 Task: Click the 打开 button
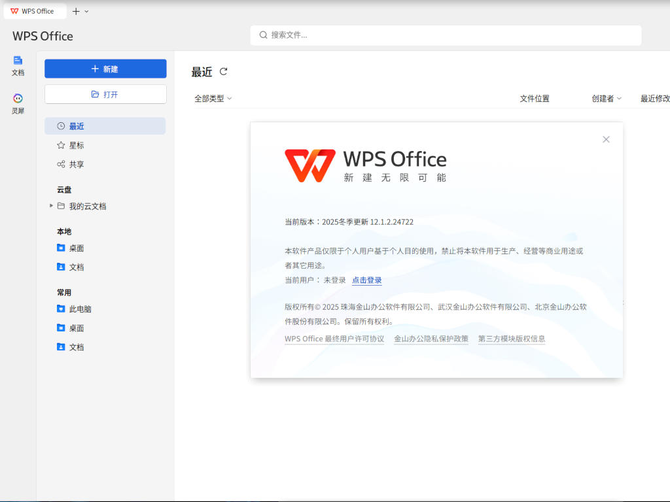point(105,94)
